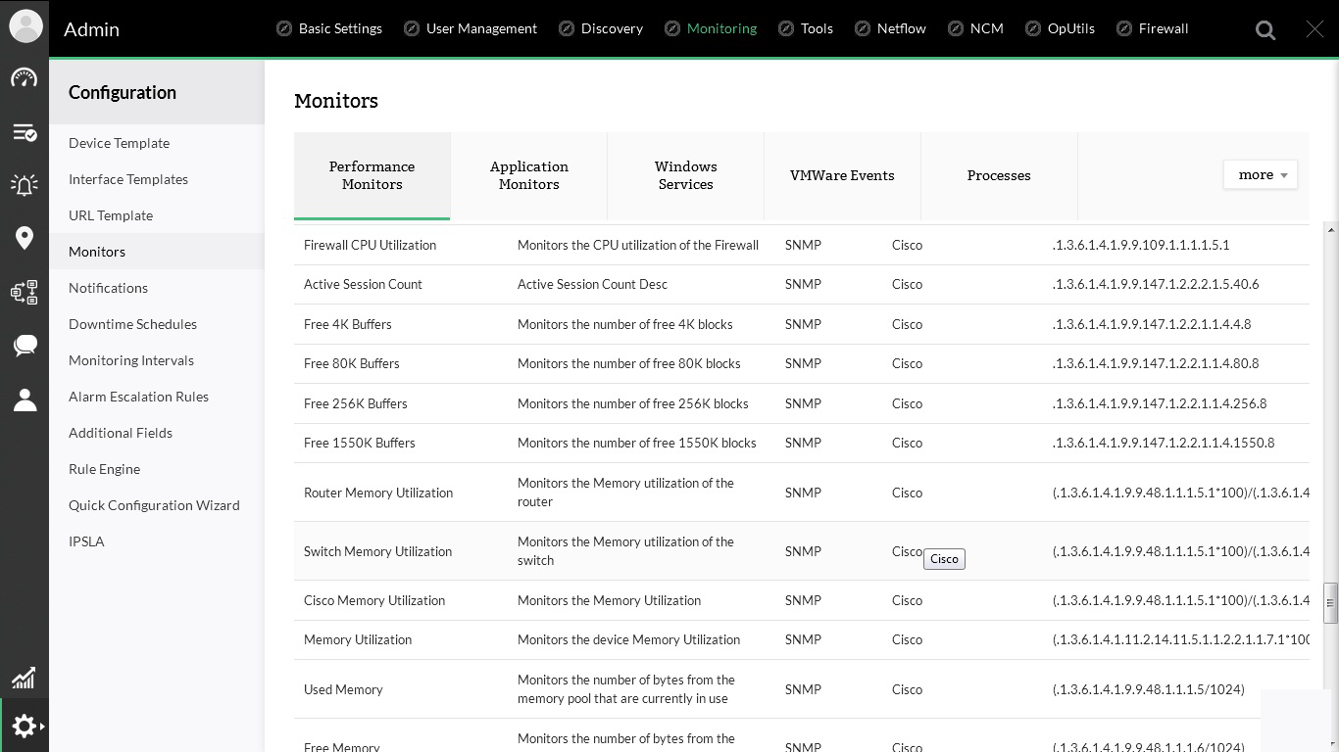Open the workflow diagram sidebar icon
Screen dimensions: 1339x752
[25, 292]
